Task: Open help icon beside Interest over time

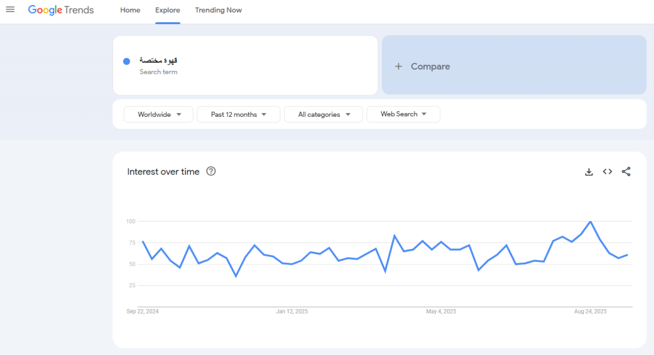Action: pos(211,171)
